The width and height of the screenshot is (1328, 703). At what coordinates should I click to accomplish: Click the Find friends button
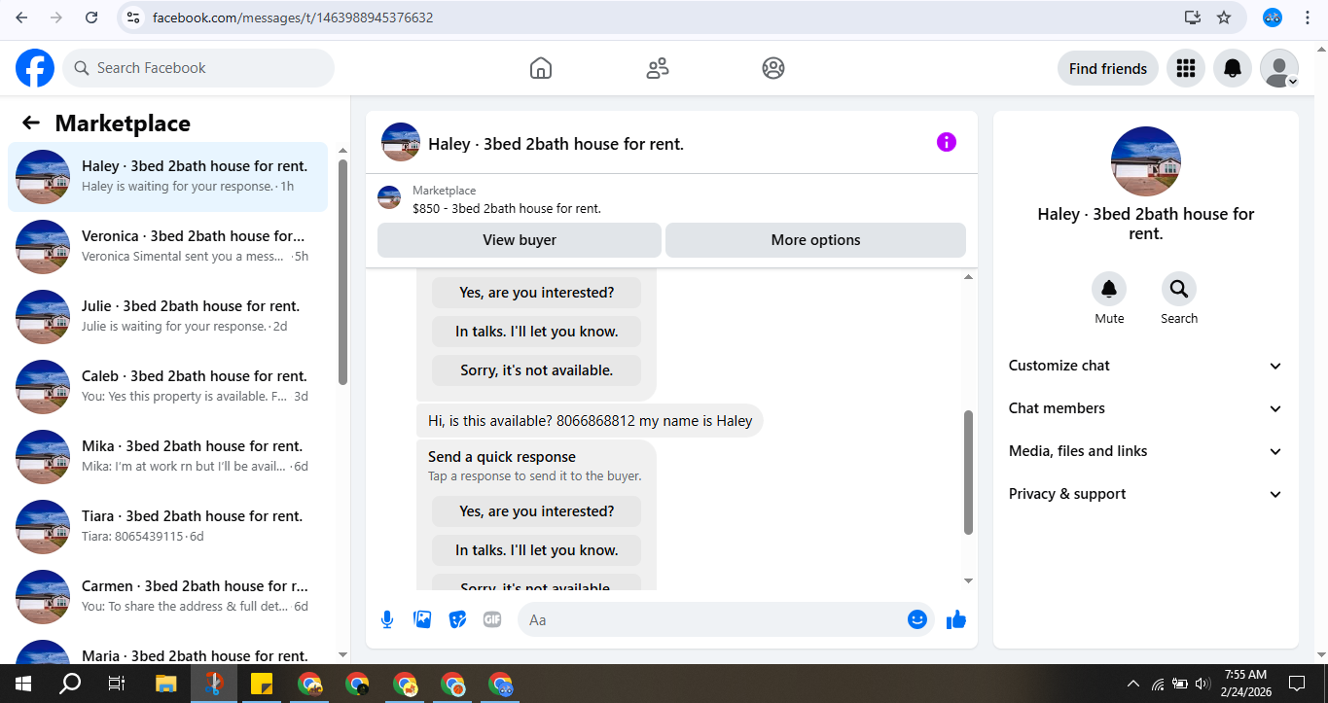1107,68
